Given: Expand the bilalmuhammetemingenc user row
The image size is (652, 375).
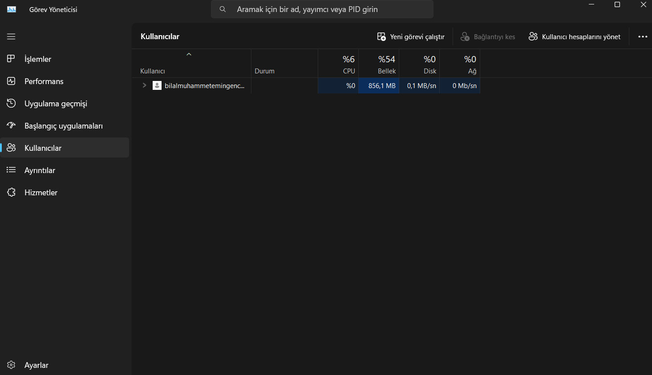Looking at the screenshot, I should tap(144, 85).
